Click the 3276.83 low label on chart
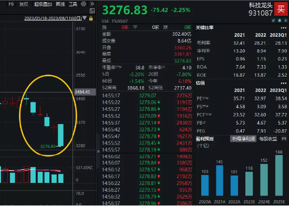The width and height of the screenshot is (289, 206). point(48,147)
